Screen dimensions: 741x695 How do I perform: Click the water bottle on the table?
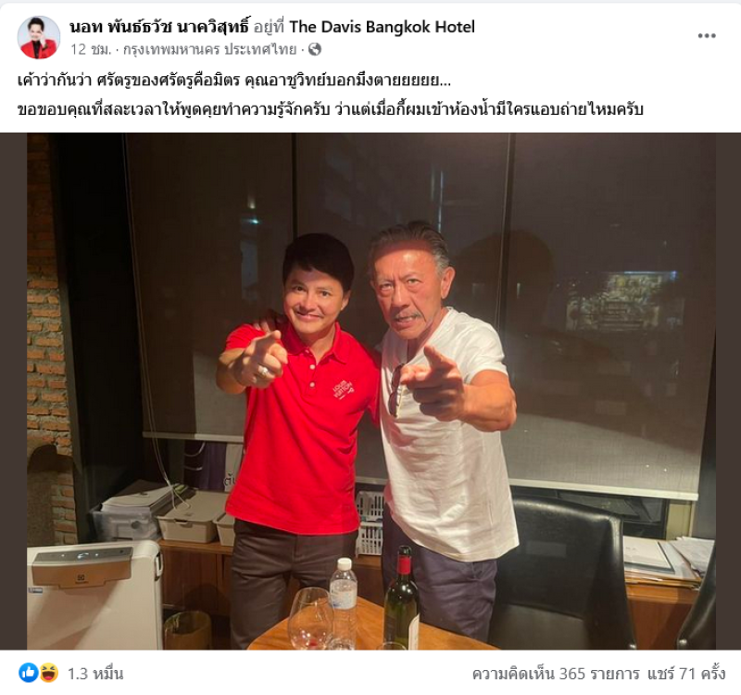point(343,600)
